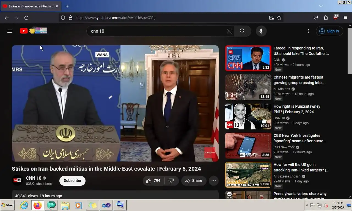352x211 pixels.
Task: Go back with browser back arrow
Action: coord(7,18)
